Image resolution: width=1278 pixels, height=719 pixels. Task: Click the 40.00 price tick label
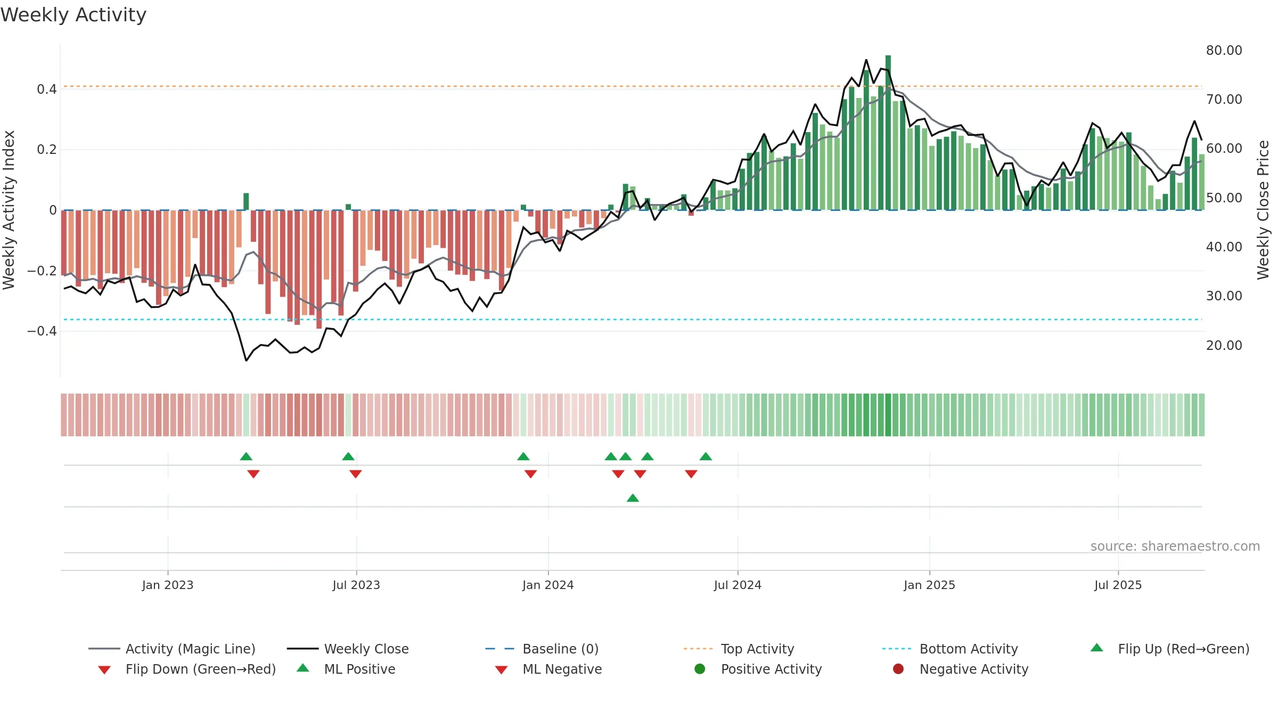1224,247
